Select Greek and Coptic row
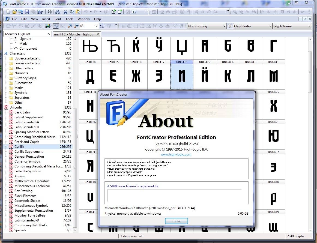The image size is (317, 243). (27, 142)
